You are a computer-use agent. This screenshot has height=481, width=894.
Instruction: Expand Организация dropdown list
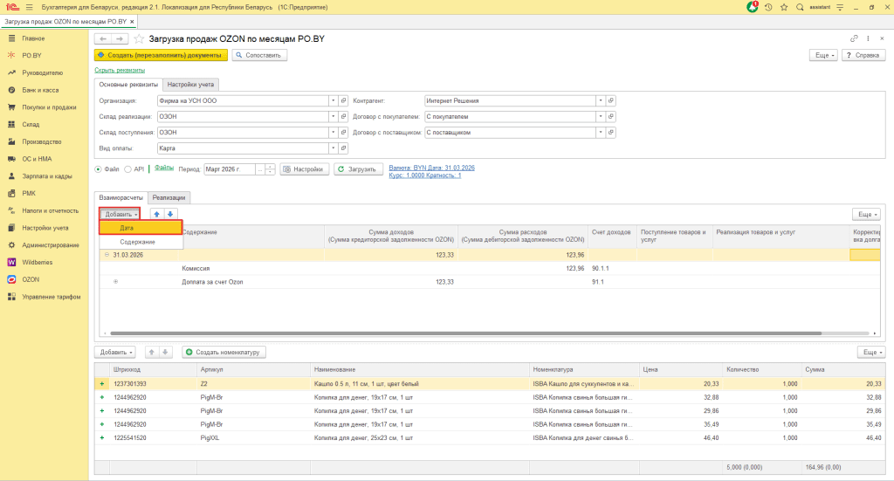click(333, 101)
